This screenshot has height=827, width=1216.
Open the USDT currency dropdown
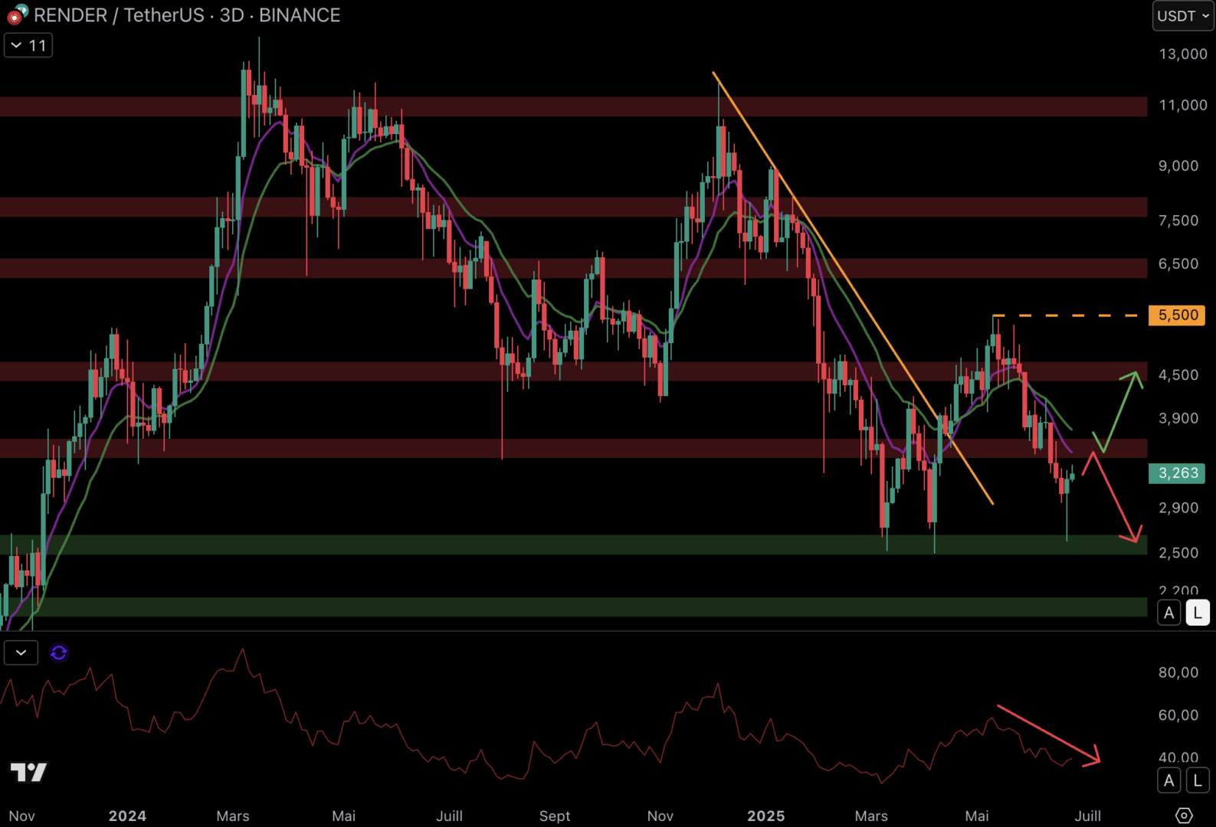(1183, 16)
